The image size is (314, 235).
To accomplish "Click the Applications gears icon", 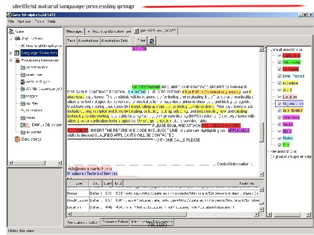I will tap(17, 38).
